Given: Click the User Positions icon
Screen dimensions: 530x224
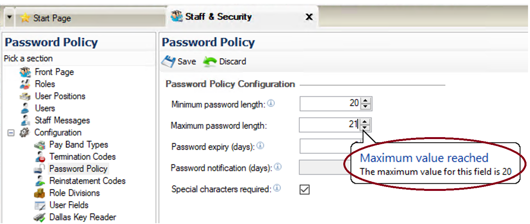Looking at the screenshot, I should click(25, 96).
